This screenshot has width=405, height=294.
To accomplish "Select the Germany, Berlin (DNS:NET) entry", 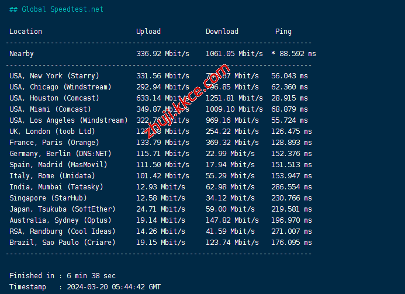I will pyautogui.click(x=60, y=154).
